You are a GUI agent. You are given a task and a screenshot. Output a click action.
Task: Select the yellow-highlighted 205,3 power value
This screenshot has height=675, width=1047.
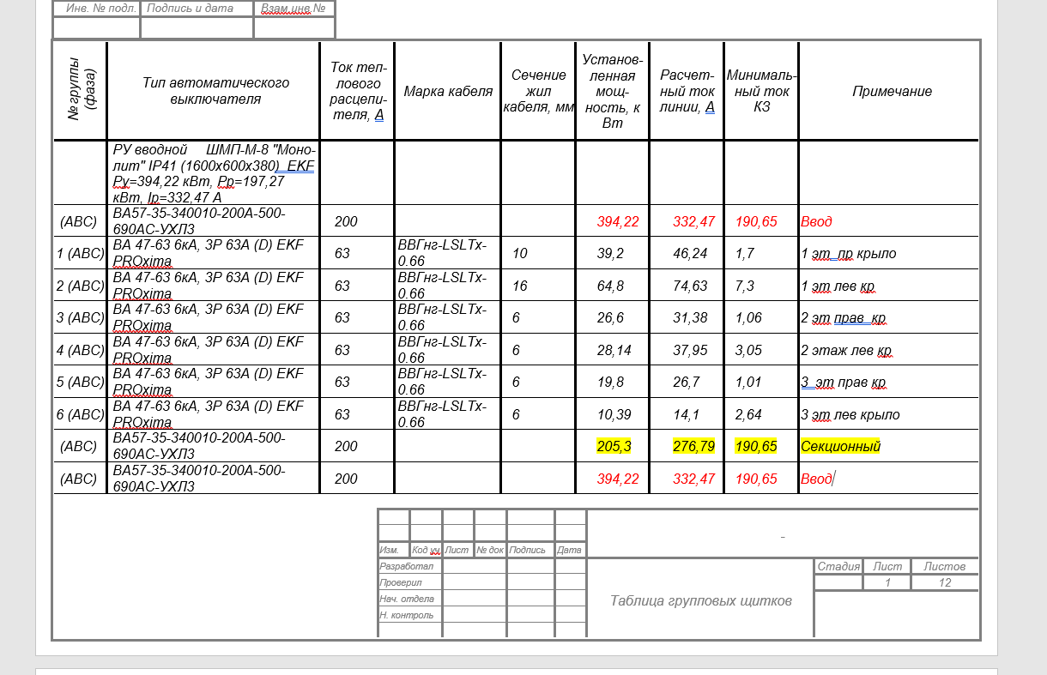pyautogui.click(x=612, y=447)
